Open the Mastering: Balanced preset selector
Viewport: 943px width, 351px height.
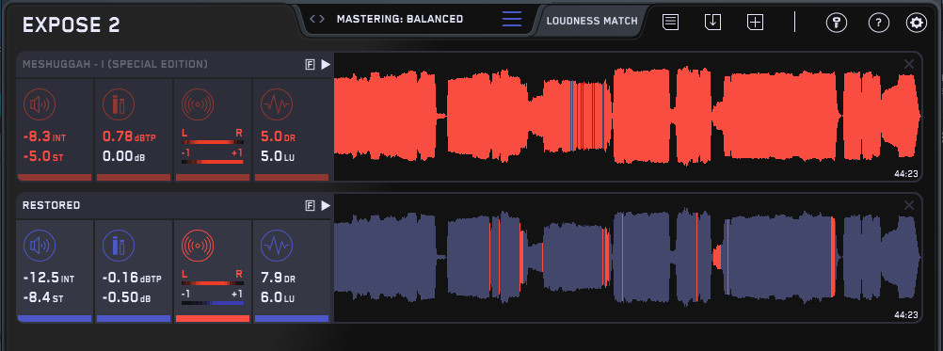pyautogui.click(x=400, y=19)
